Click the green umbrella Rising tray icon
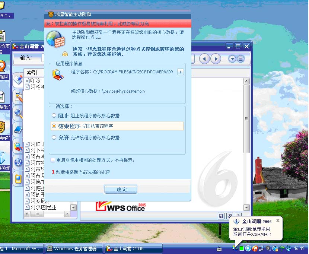The height and width of the screenshot is (254, 309). pyautogui.click(x=282, y=248)
